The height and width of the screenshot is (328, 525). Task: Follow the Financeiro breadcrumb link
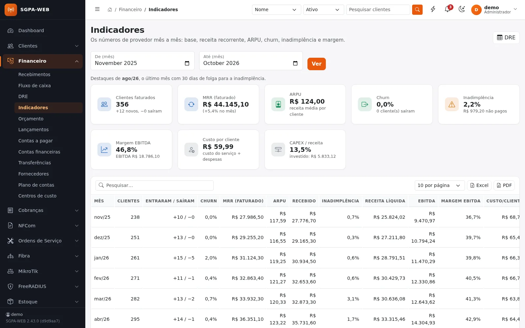point(130,10)
